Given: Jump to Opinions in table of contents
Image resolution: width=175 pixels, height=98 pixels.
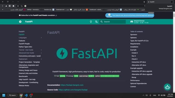Looking at the screenshot, I should click(133, 38).
